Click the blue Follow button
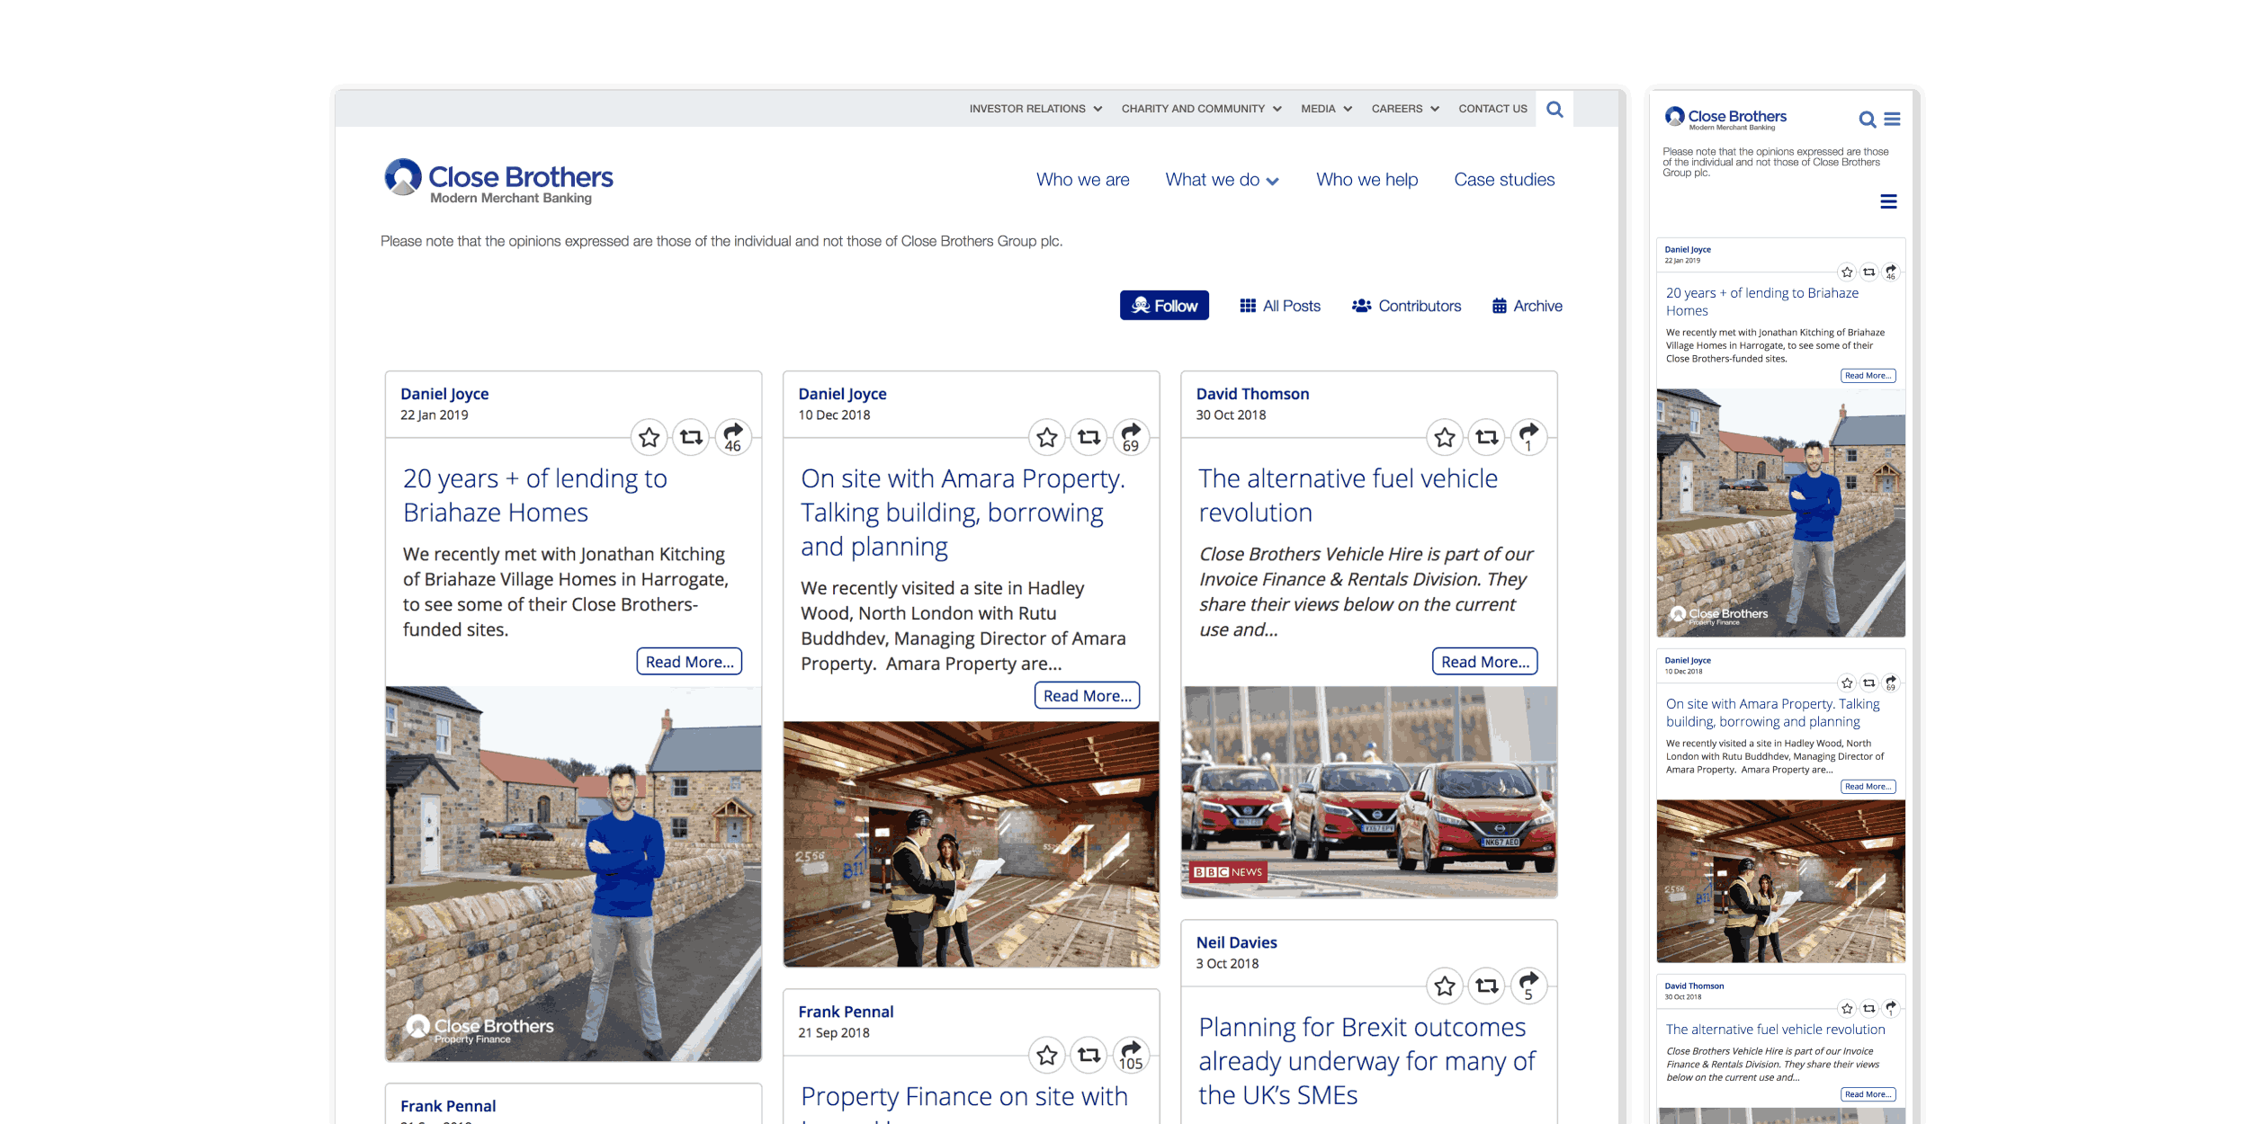 tap(1164, 306)
